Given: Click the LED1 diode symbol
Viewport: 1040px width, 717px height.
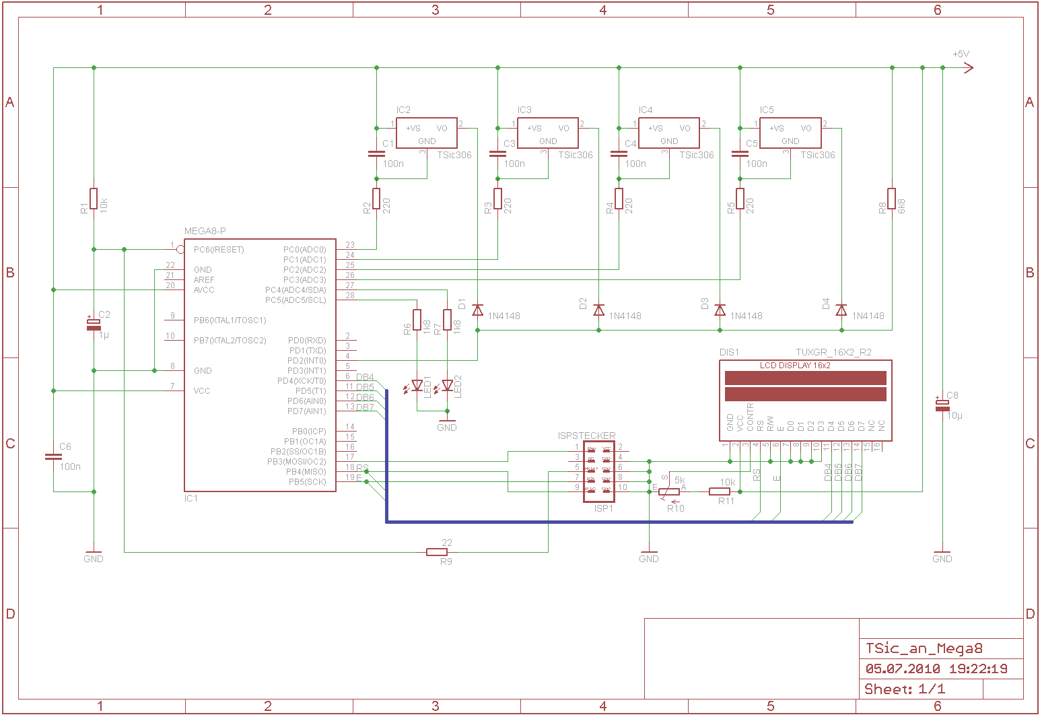Looking at the screenshot, I should point(418,385).
